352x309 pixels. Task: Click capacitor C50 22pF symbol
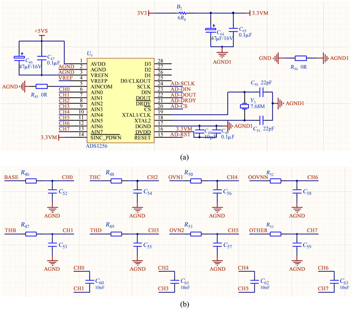pos(261,92)
